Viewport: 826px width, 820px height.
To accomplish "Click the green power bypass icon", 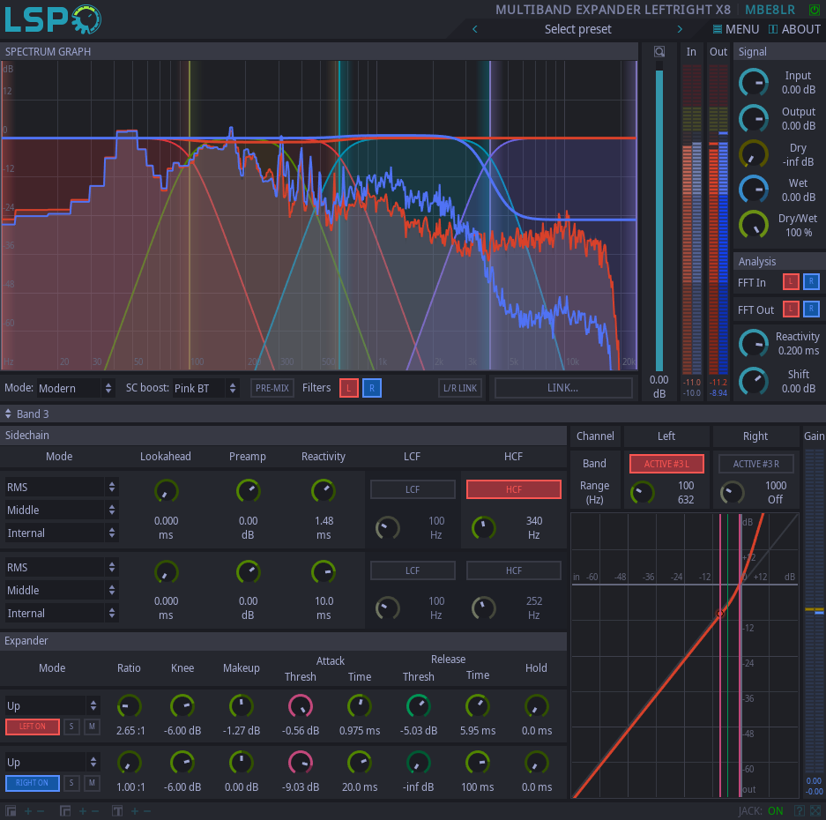I will (x=814, y=10).
